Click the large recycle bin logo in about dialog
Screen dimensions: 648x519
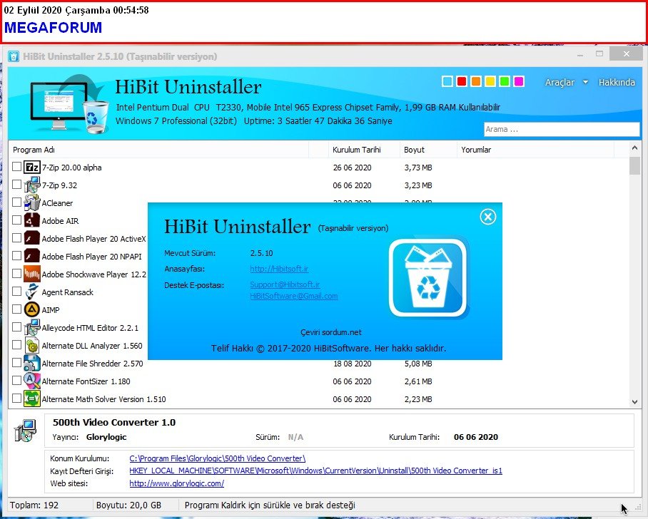(x=427, y=278)
